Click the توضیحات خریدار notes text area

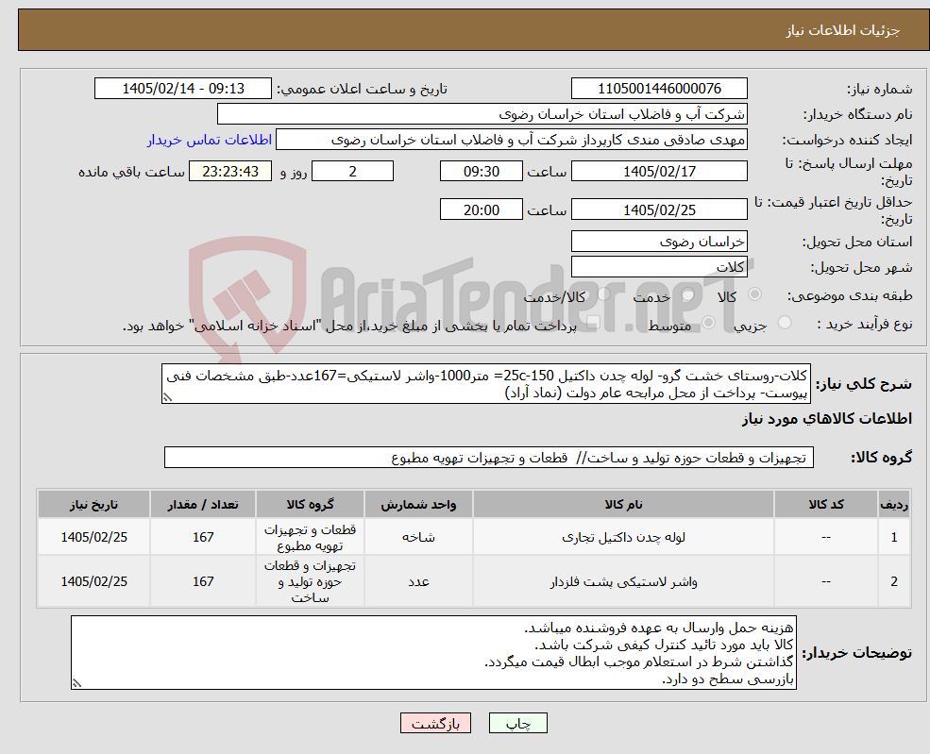[x=433, y=653]
